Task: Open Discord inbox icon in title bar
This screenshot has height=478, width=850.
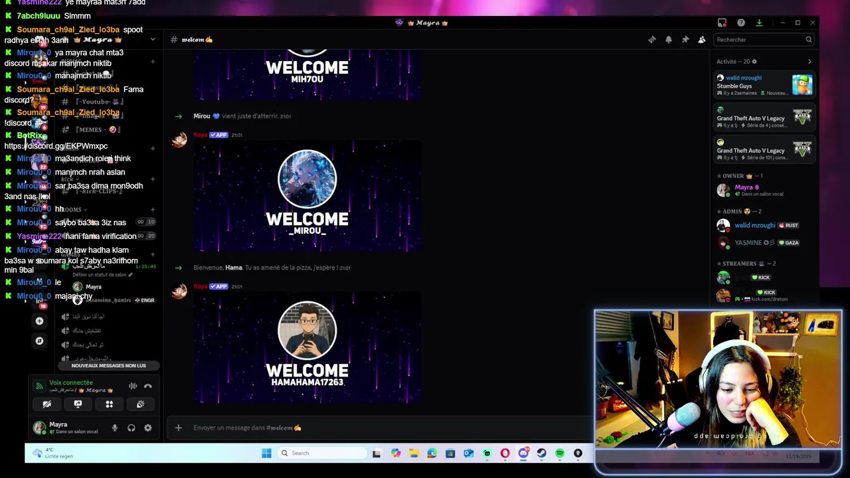Action: click(x=722, y=23)
